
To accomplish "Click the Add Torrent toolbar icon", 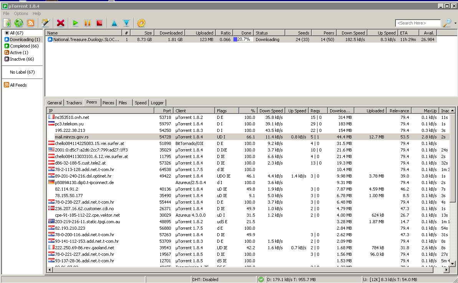I will click(7, 23).
